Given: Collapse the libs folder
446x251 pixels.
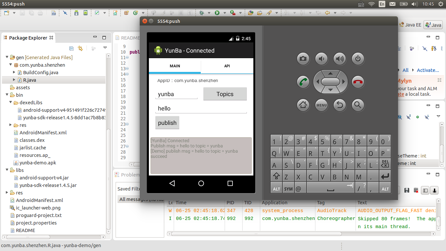Looking at the screenshot, I should point(7,170).
